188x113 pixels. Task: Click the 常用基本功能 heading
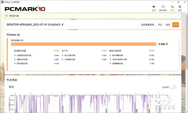point(20,51)
